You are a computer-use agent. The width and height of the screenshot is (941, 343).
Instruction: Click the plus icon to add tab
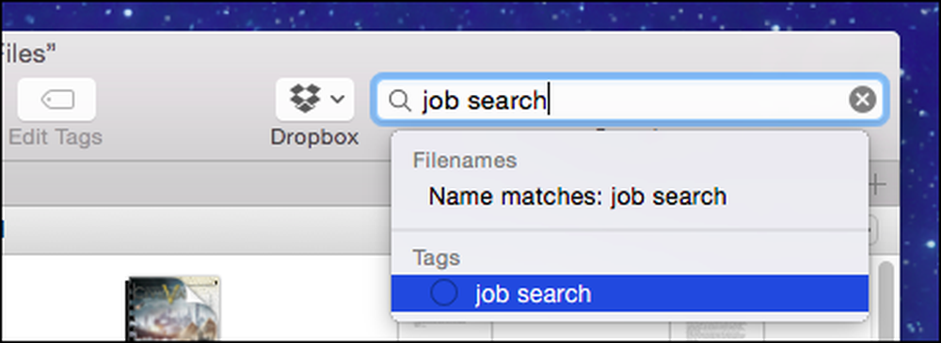point(877,185)
